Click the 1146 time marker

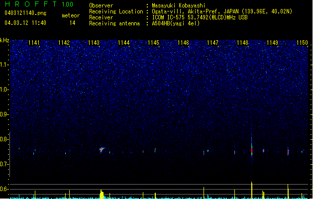click(183, 42)
